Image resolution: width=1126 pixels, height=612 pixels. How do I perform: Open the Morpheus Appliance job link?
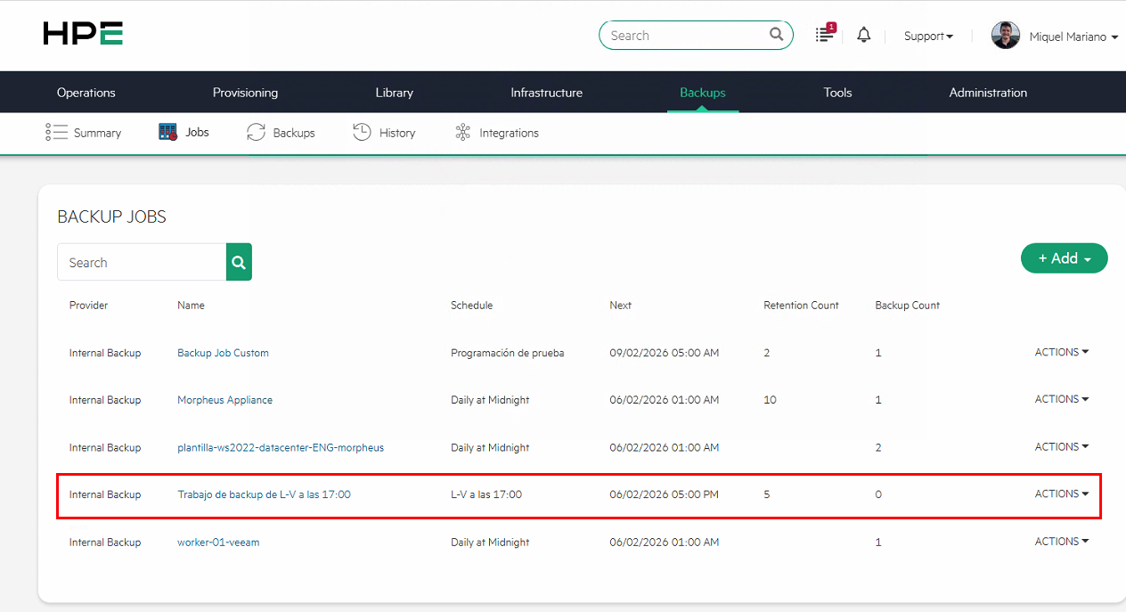224,400
